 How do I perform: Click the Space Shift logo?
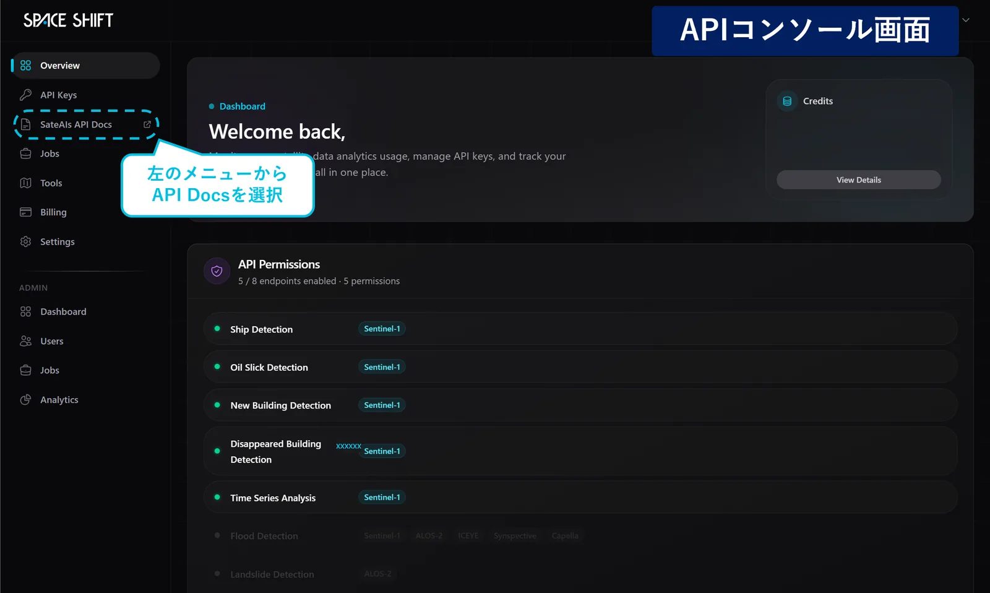tap(68, 20)
